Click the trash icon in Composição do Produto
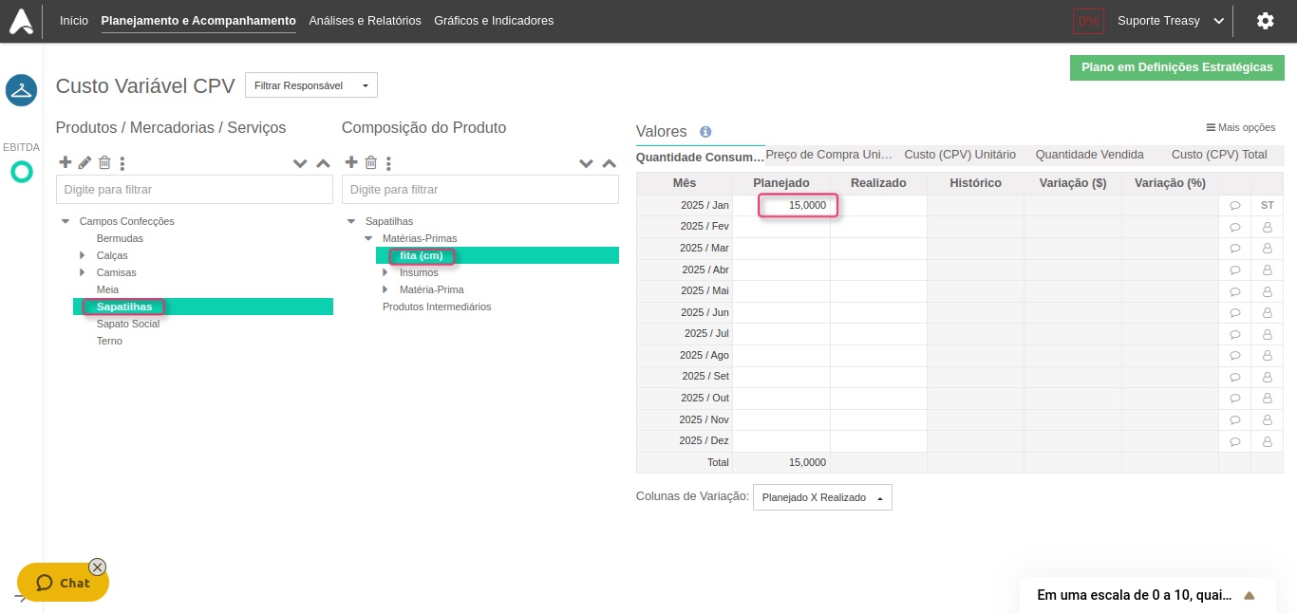Viewport: 1297px width, 614px height. 371,162
